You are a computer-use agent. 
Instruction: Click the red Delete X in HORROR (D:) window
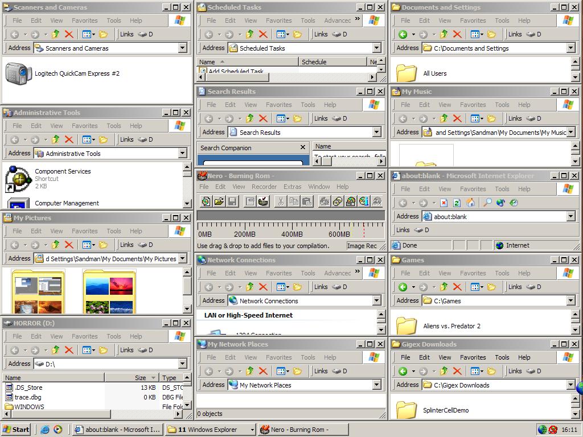tap(69, 350)
